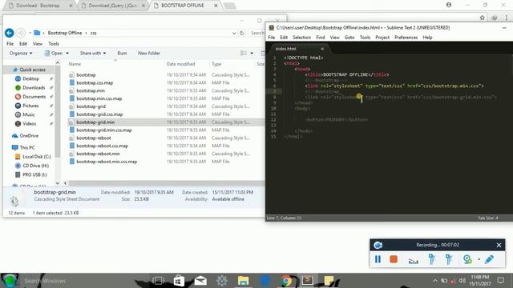Stop the recording with the orange button
513x288 pixels.
pos(394,259)
